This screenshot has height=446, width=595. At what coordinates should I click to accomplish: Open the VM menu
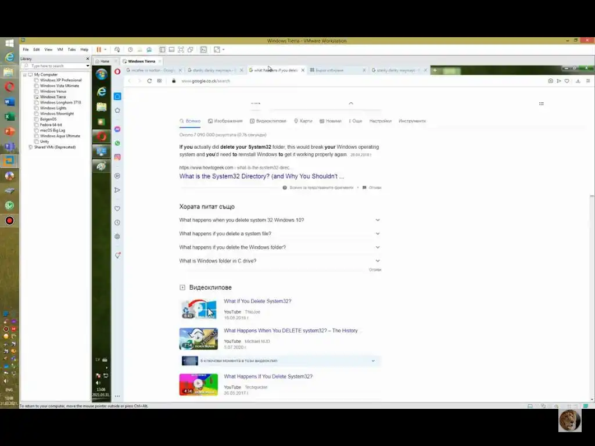(60, 50)
